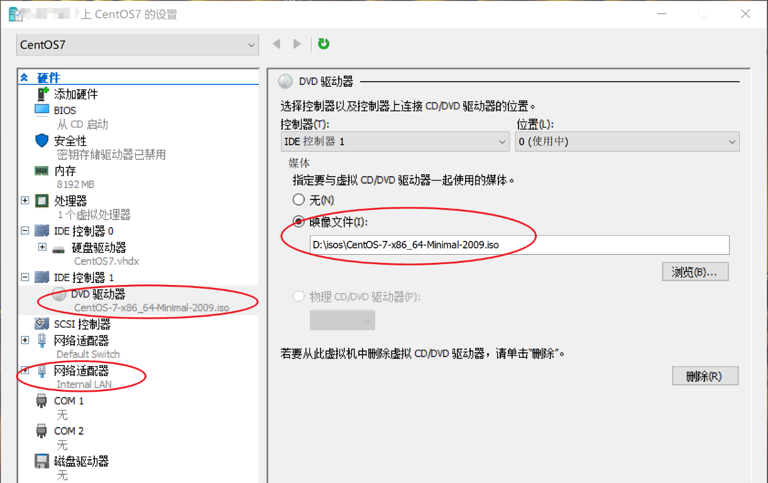Screen dimensions: 768x483
Task: Select the Memory chip icon
Action: pos(42,170)
